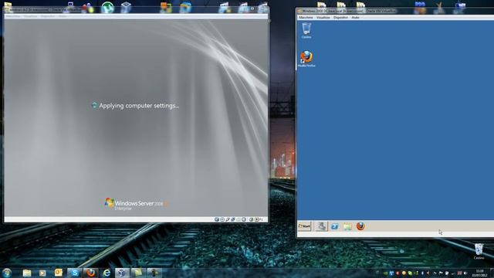This screenshot has width=494, height=278.
Task: Open the host Windows Start orb
Action: [7, 273]
